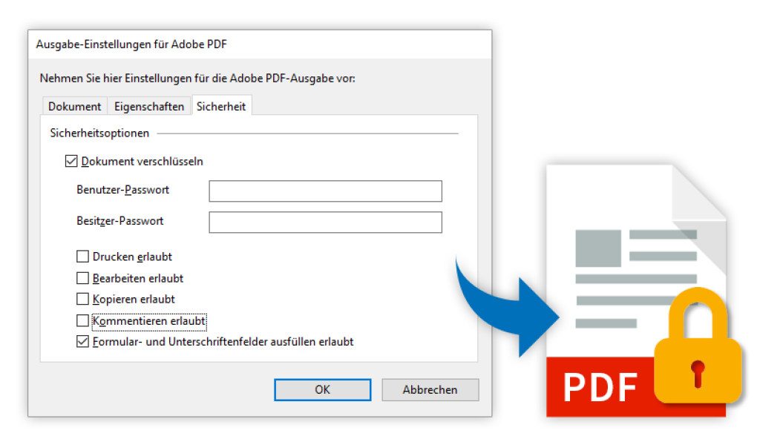Confirm settings with OK button
The image size is (760, 439).
click(323, 389)
